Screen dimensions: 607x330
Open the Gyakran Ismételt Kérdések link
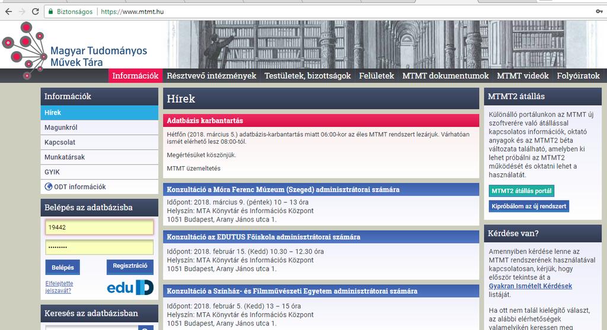coord(530,286)
